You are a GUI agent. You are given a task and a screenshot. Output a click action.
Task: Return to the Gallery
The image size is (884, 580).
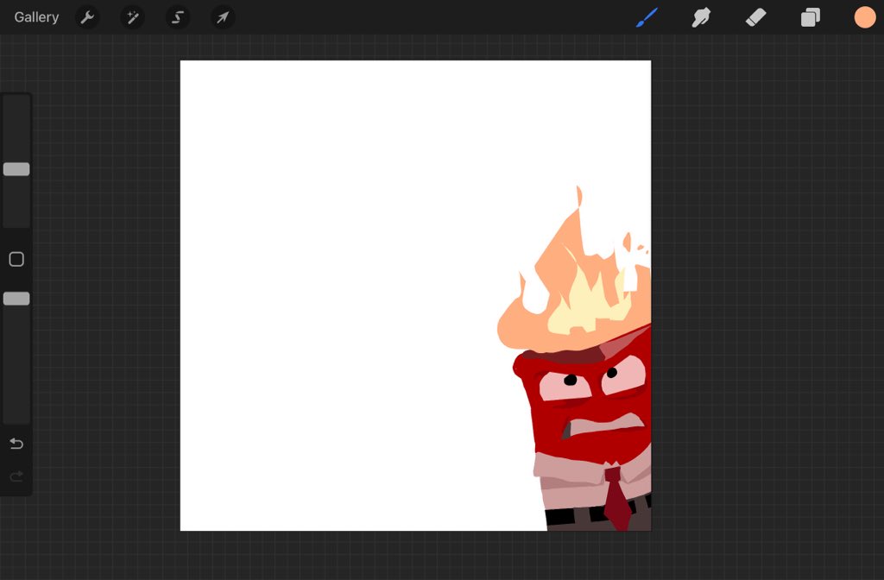point(36,17)
